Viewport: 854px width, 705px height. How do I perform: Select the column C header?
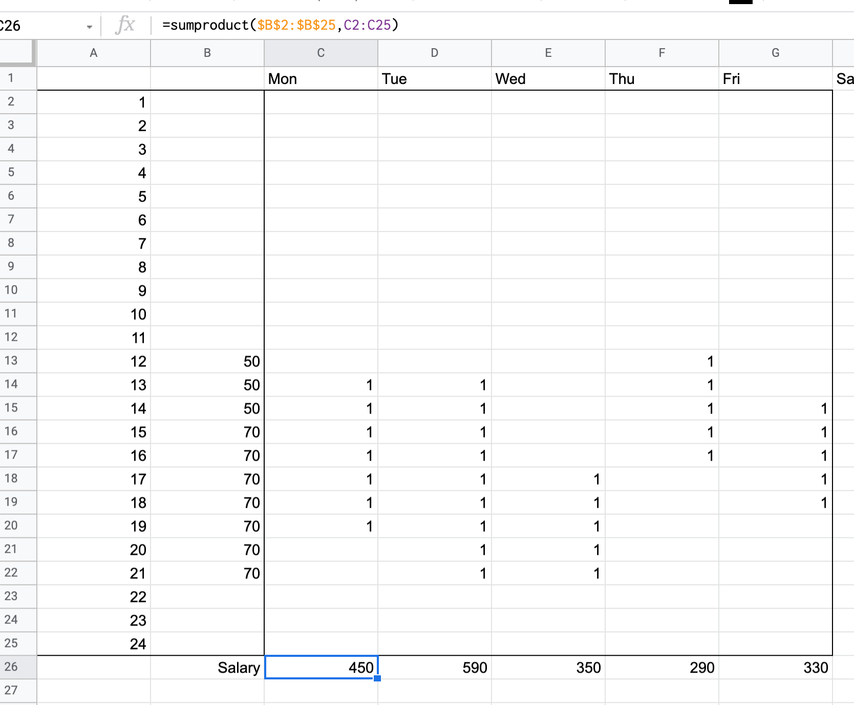tap(321, 53)
